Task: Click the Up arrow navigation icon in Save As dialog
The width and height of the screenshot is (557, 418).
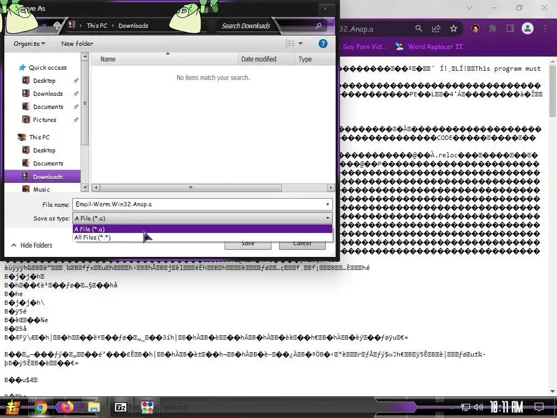Action: [x=57, y=26]
